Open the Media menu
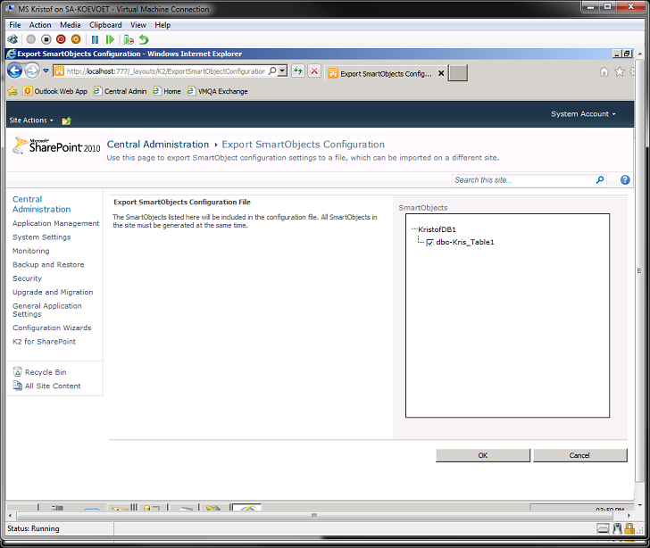Viewport: 650px width, 548px height. [70, 25]
